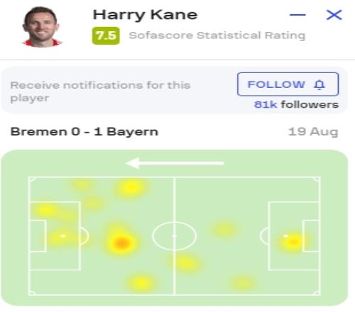355x312 pixels.
Task: Open the Bremen 0 - 1 Bayern match
Action: pos(84,132)
